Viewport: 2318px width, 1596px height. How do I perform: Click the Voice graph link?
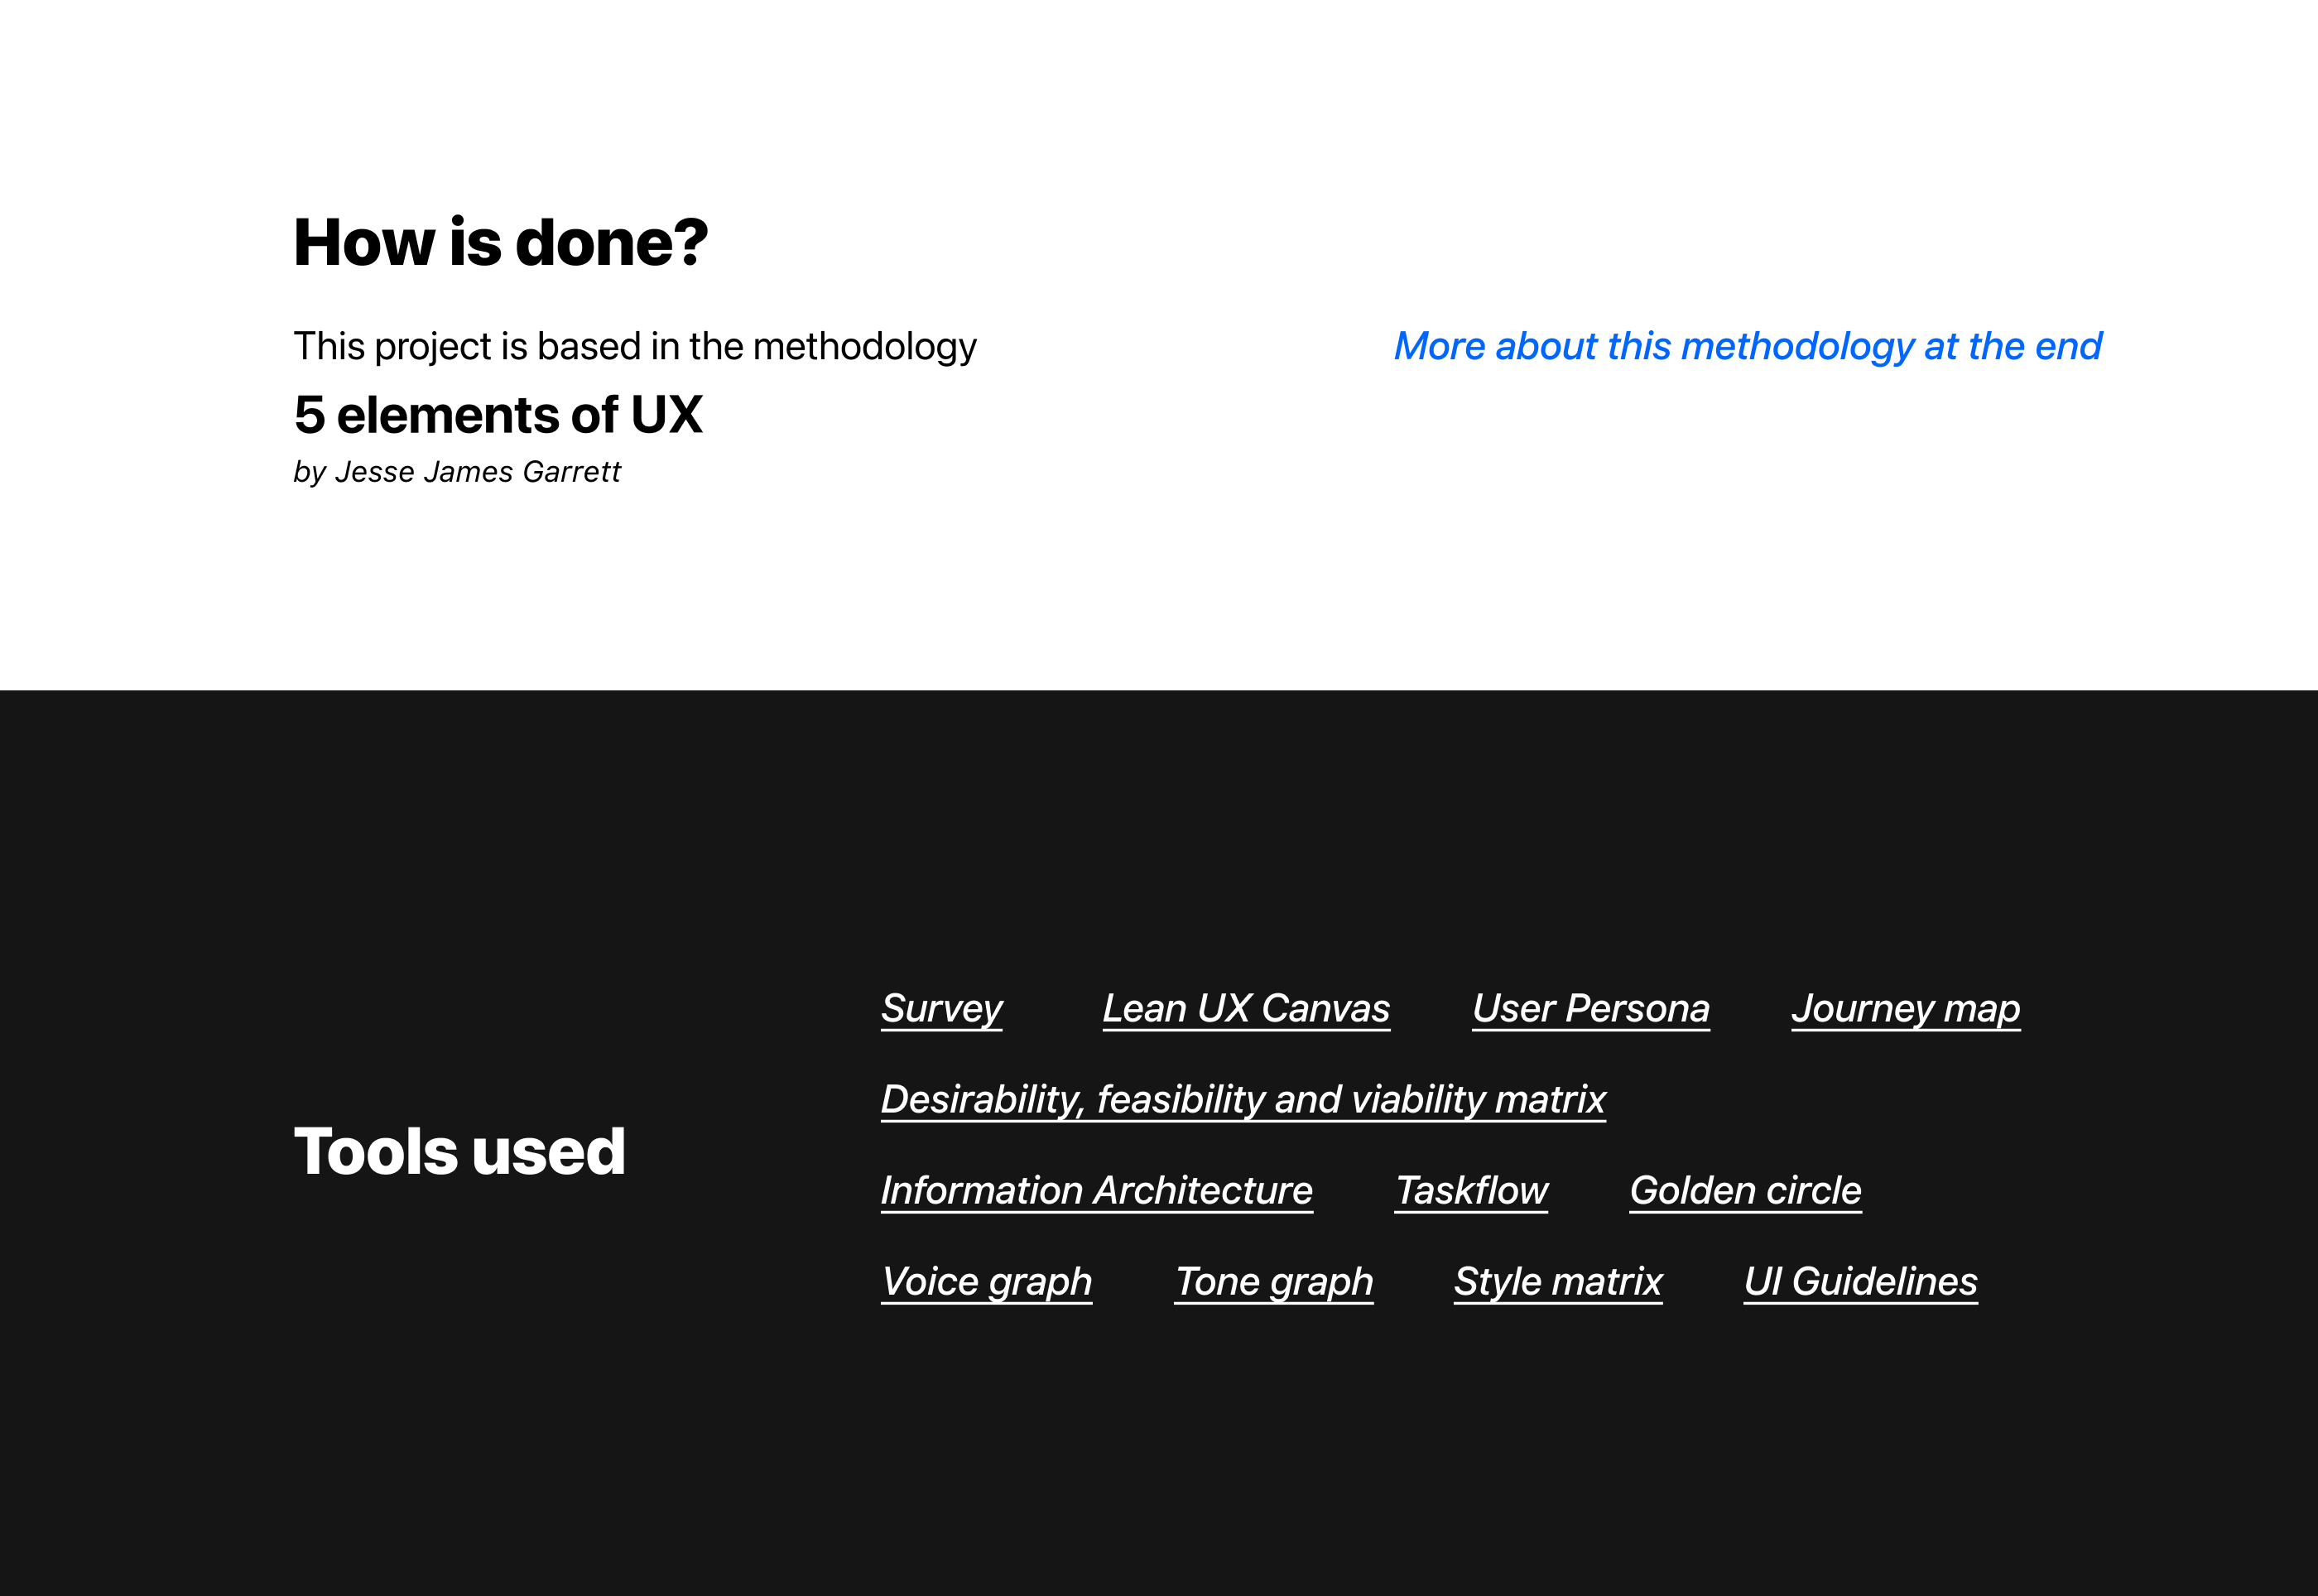pyautogui.click(x=986, y=1281)
